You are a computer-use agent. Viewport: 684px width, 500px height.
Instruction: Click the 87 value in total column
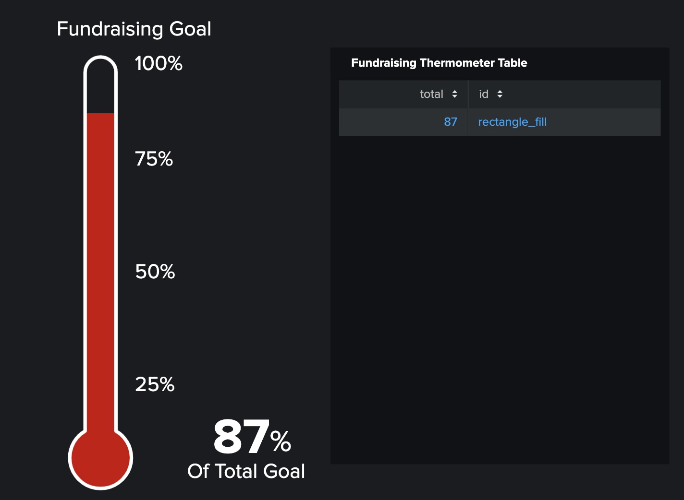click(x=451, y=122)
